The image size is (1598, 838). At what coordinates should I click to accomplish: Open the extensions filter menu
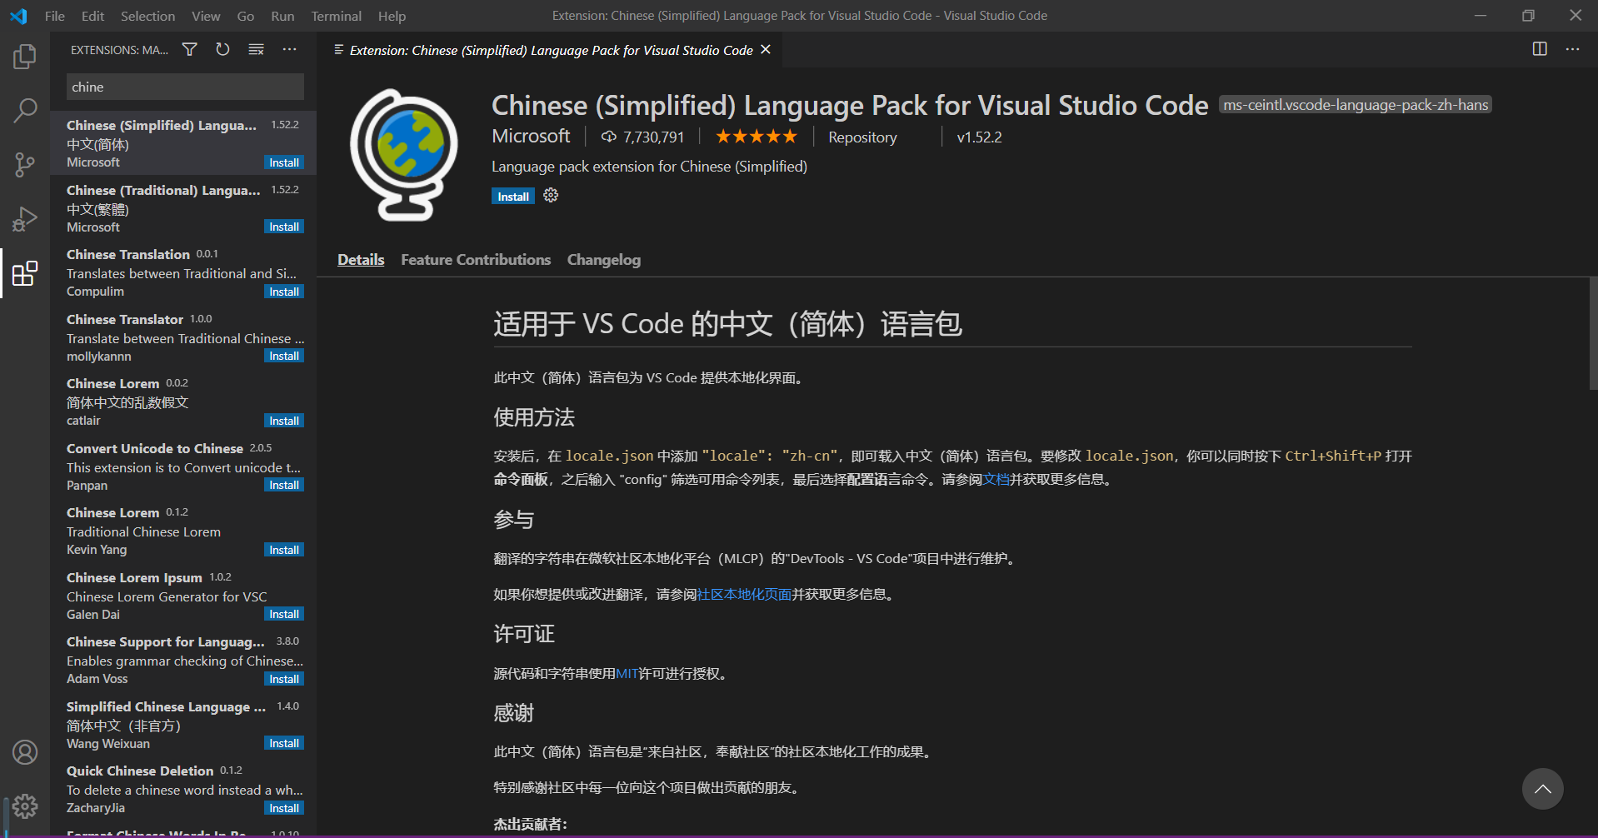[x=188, y=49]
